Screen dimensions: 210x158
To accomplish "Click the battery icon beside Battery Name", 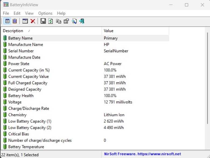I will tap(5, 38).
